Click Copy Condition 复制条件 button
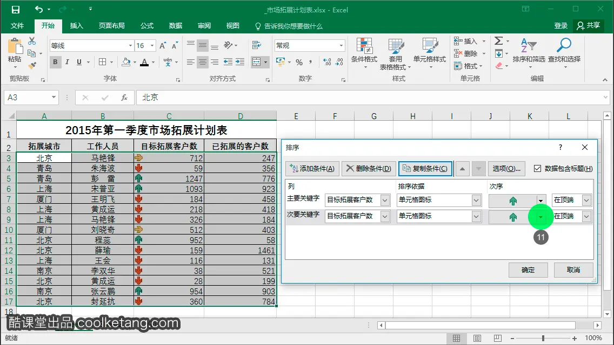 [x=425, y=168]
